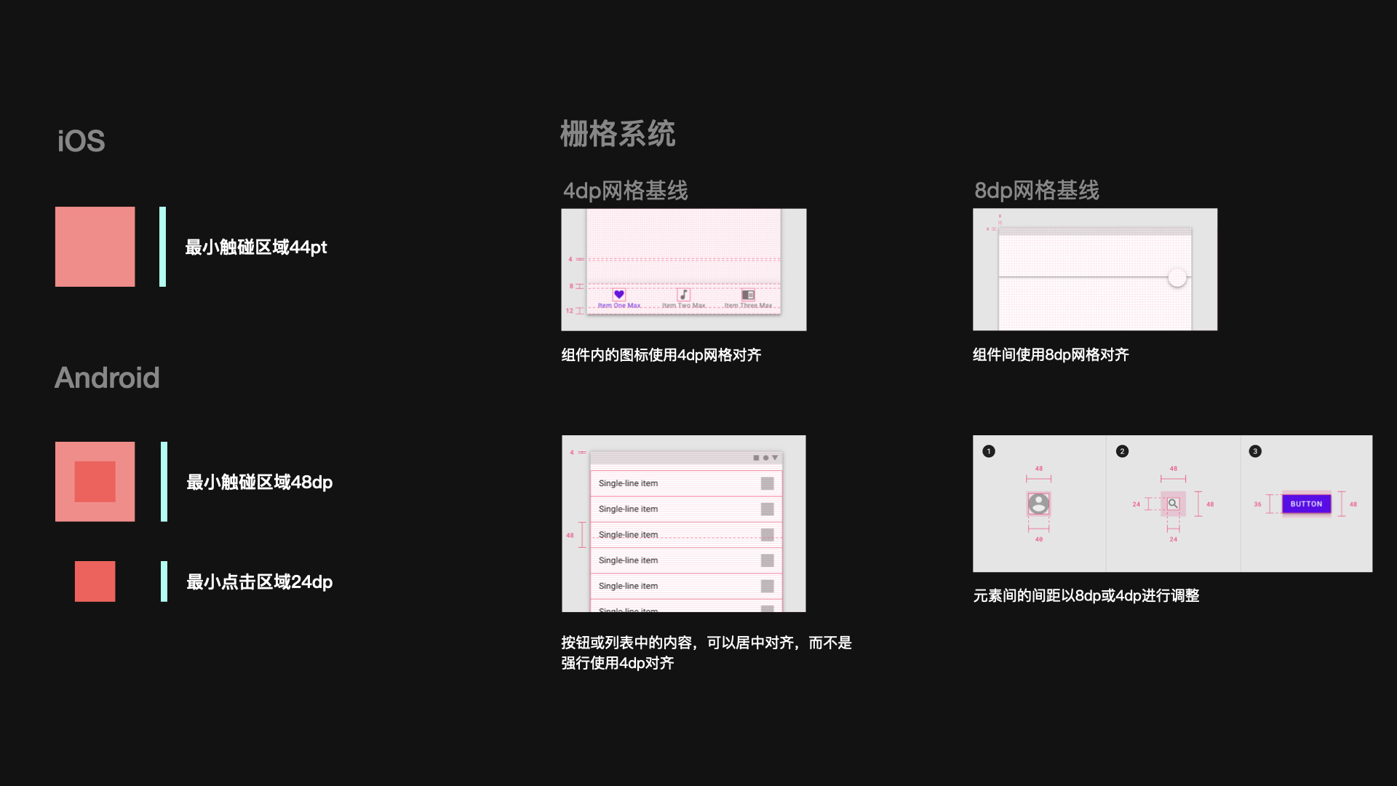Click the small red 24dp square

(x=95, y=581)
